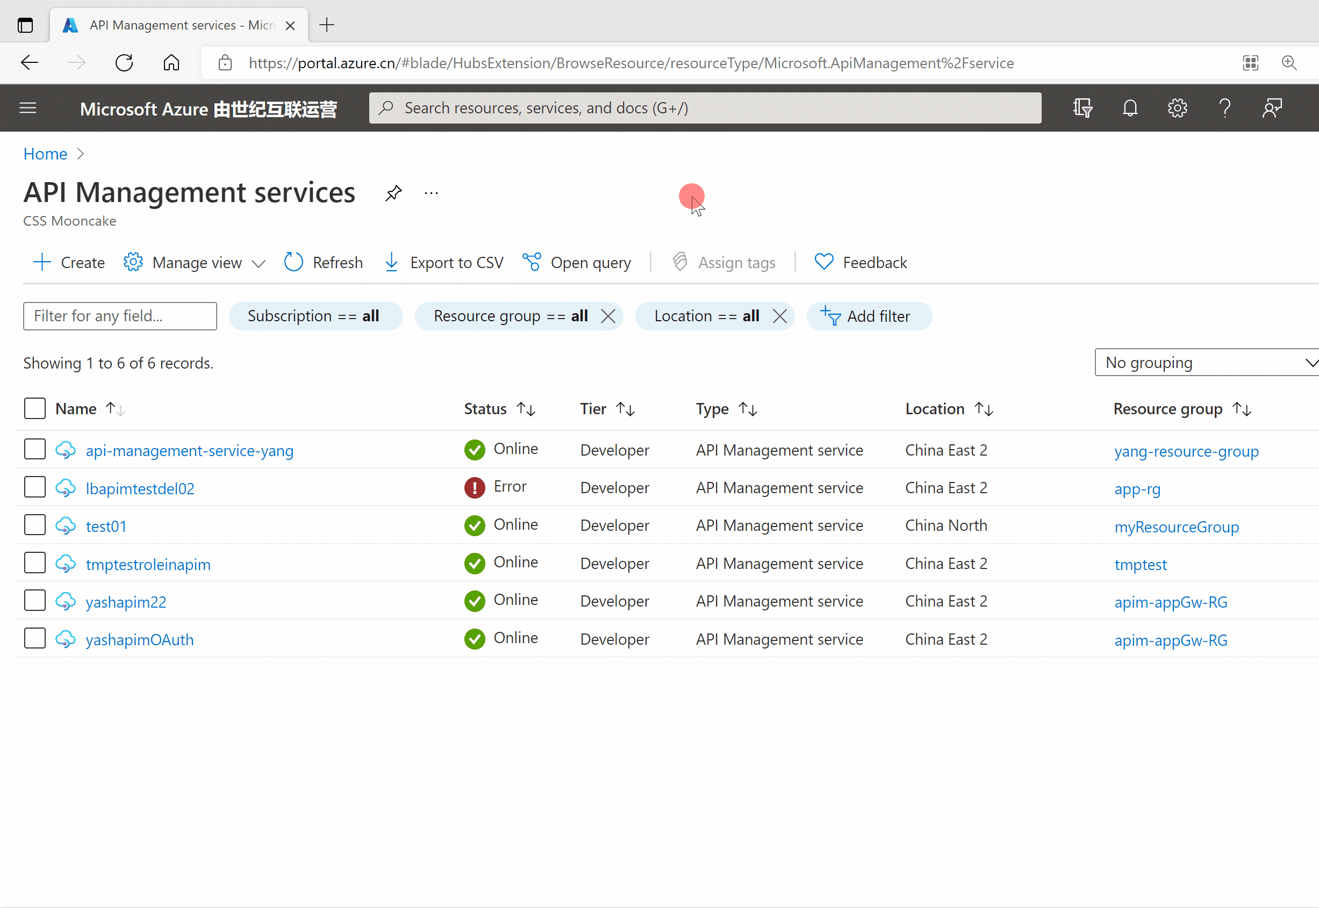Open portal settings gear

(x=1177, y=108)
